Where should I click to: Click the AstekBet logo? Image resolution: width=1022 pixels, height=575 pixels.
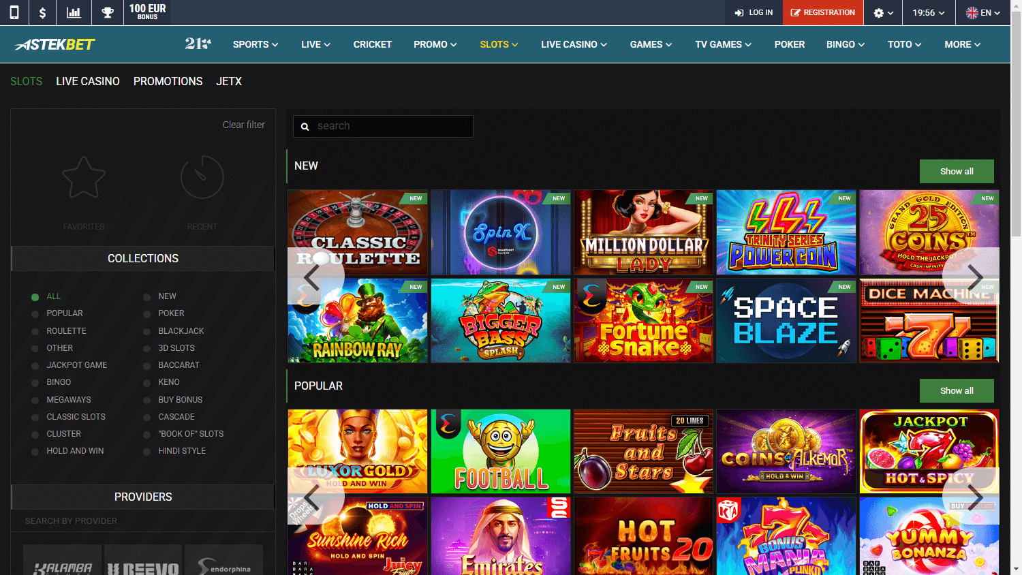coord(55,44)
